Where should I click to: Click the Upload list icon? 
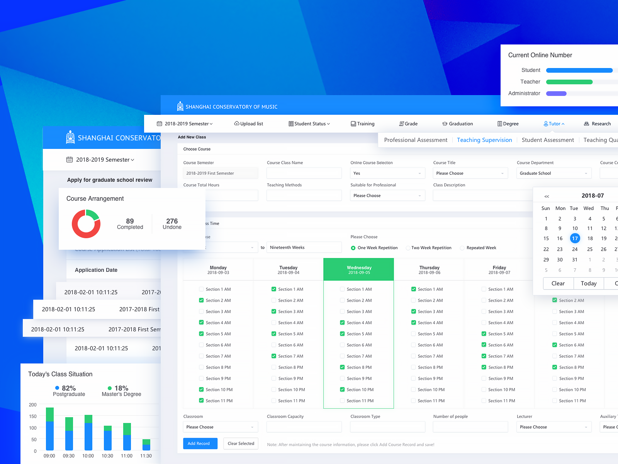236,123
